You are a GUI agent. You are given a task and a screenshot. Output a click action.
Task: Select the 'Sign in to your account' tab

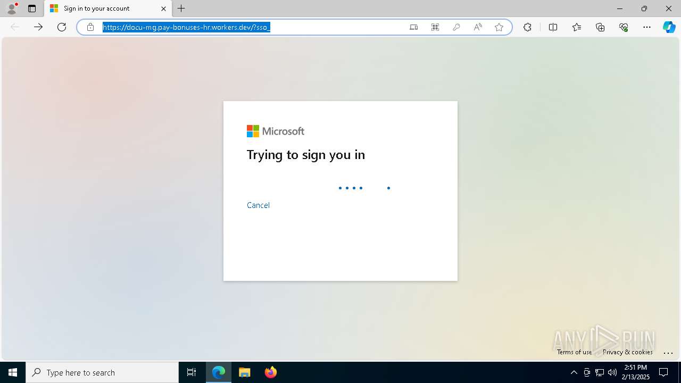click(x=108, y=9)
